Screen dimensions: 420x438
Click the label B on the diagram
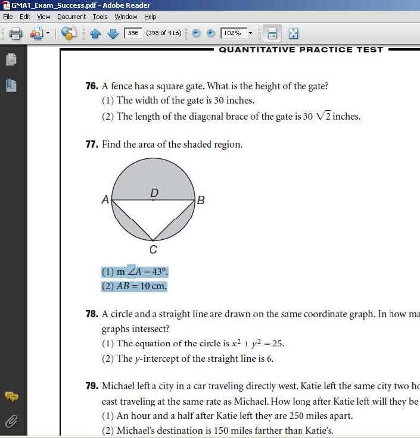pyautogui.click(x=201, y=200)
